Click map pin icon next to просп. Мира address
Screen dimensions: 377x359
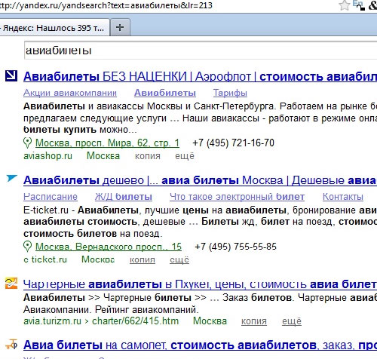27,143
